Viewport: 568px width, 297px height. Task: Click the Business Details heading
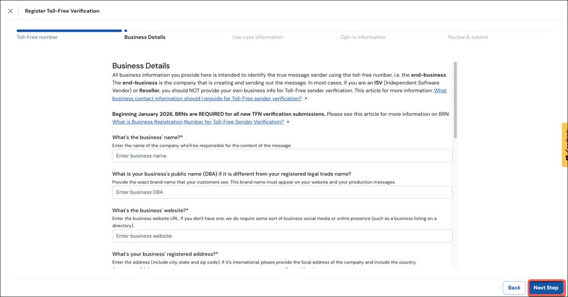141,66
